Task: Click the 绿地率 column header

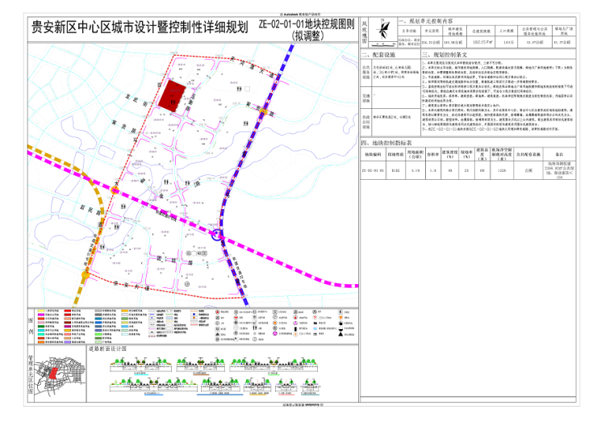Action: pos(467,154)
